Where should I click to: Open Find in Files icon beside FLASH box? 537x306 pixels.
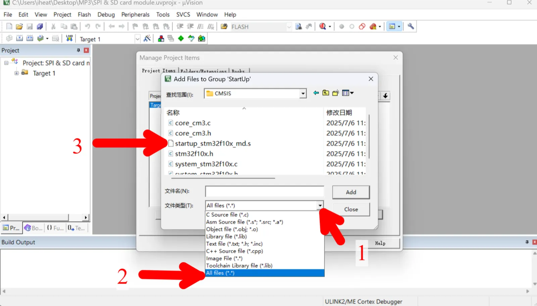pyautogui.click(x=224, y=27)
